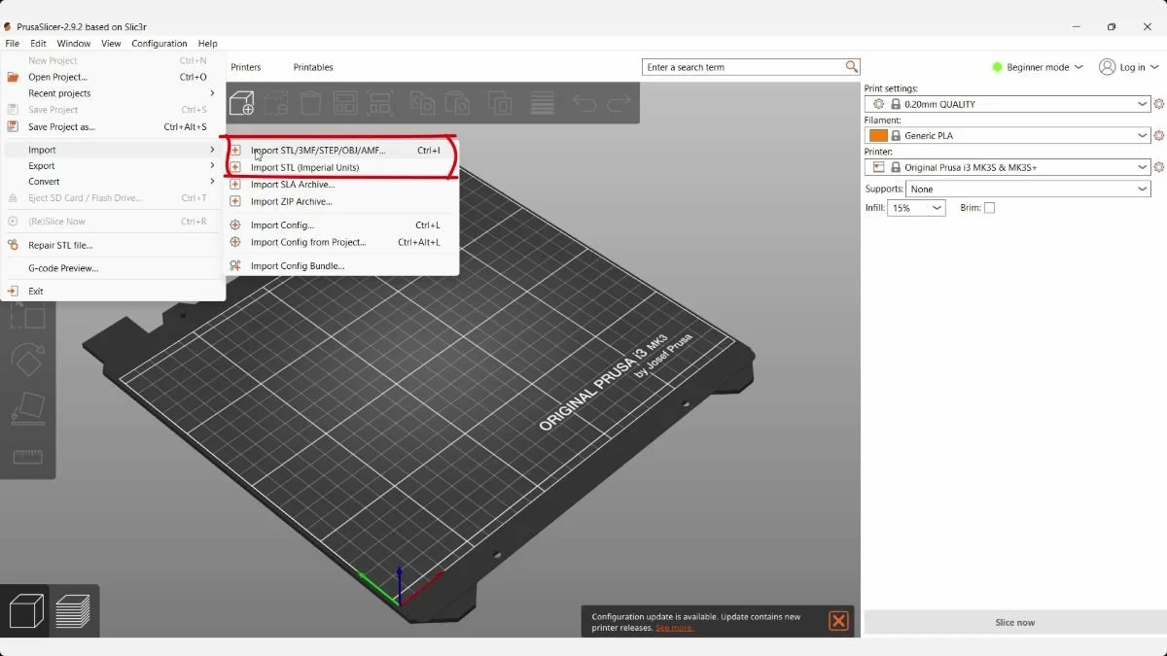Choose G-code Preview from File menu
The height and width of the screenshot is (656, 1167).
[x=113, y=268]
